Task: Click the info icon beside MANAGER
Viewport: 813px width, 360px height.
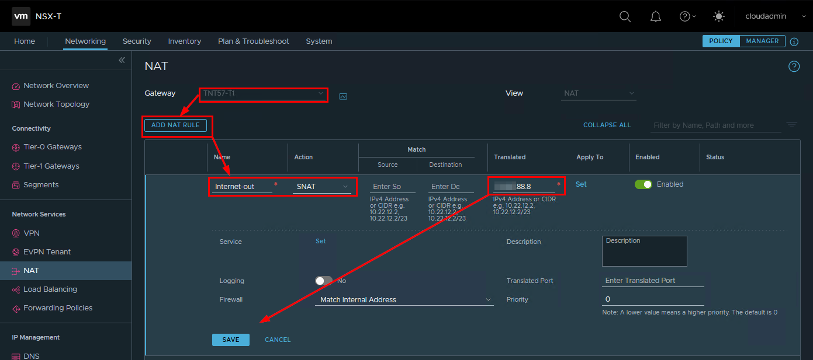Action: point(794,41)
